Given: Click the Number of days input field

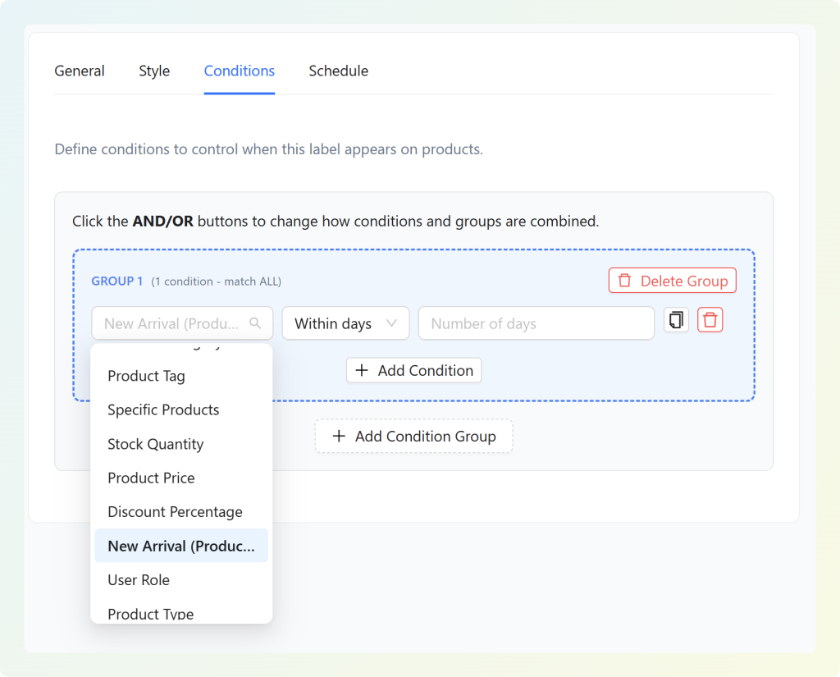Looking at the screenshot, I should point(536,323).
